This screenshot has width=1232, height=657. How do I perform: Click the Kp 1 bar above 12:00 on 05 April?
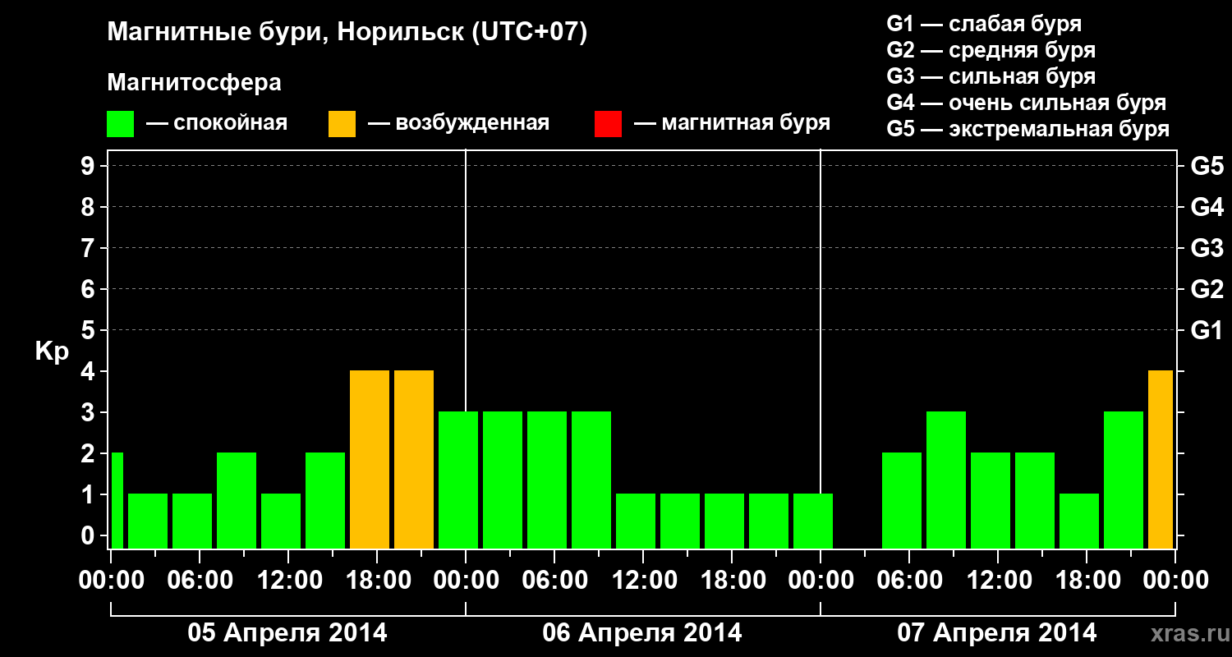coord(281,521)
